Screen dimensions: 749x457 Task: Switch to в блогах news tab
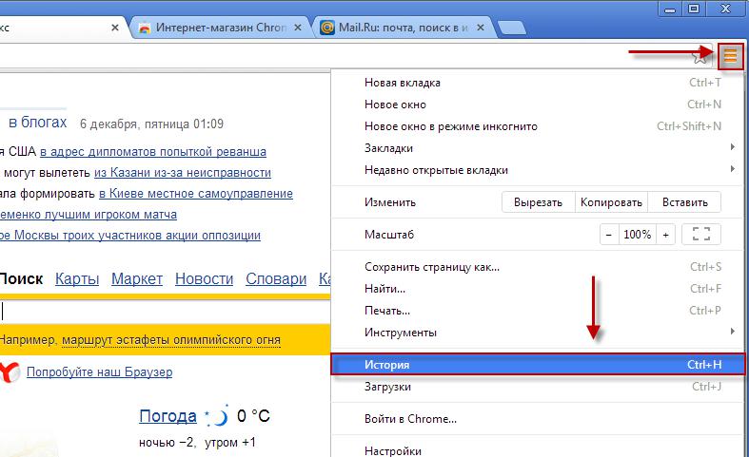38,123
